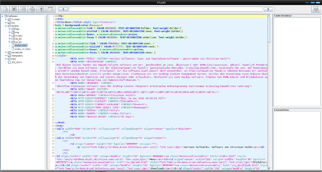Click the save disk toolbar icon
Image resolution: width=322 pixels, height=172 pixels.
23,9
